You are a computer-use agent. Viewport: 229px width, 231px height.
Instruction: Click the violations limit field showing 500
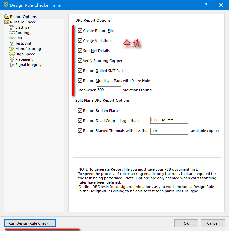pos(109,90)
